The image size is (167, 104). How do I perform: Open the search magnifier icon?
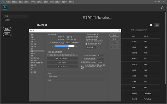tap(162, 8)
